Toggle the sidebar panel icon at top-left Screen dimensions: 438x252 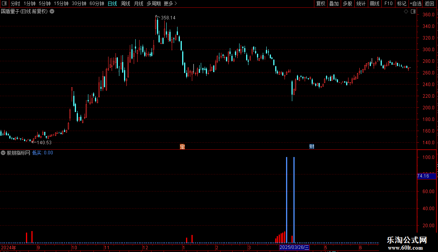[4, 3]
